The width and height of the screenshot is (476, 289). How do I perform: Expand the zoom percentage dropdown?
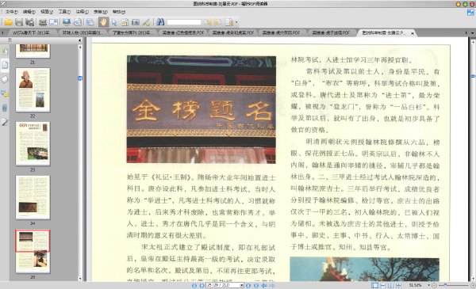[x=428, y=285]
